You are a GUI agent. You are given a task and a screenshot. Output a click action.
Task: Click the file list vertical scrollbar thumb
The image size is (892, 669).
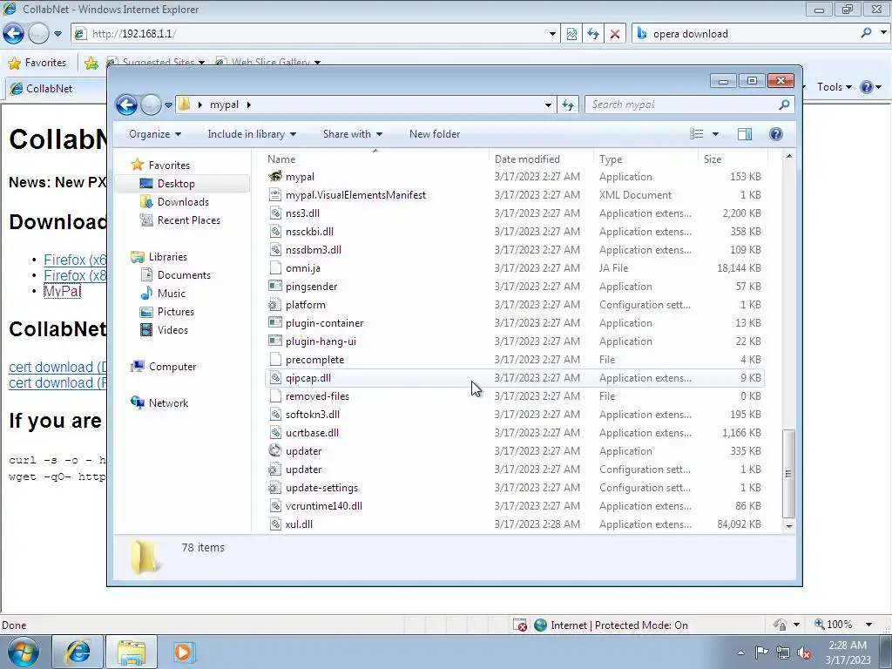pos(788,473)
